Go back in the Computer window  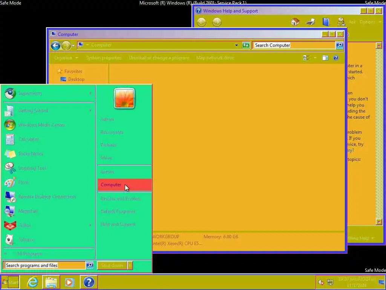click(56, 45)
